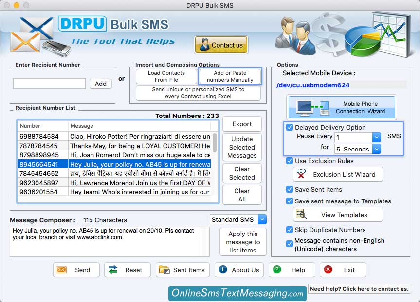Click the Export button

tap(242, 124)
